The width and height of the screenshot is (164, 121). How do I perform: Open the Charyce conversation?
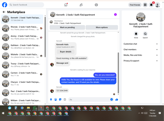[x=22, y=83]
